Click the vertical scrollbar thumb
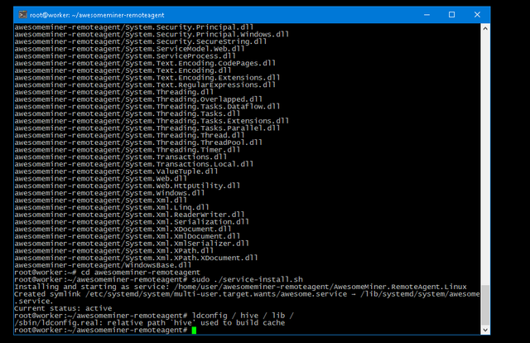Viewport: 530px width, 343px height. tap(485, 305)
